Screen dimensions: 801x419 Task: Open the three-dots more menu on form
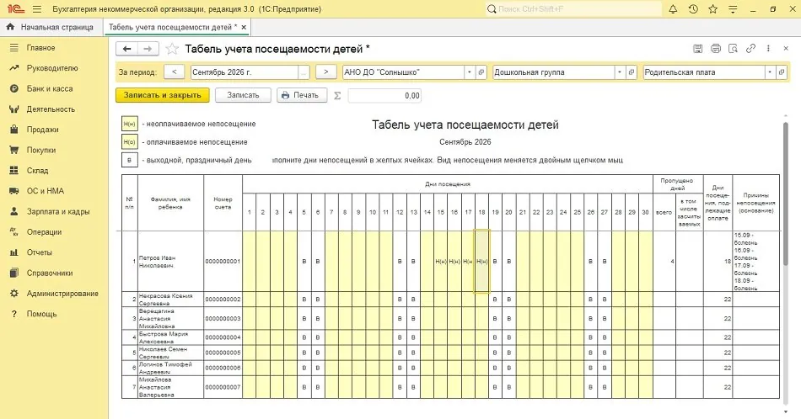point(768,49)
